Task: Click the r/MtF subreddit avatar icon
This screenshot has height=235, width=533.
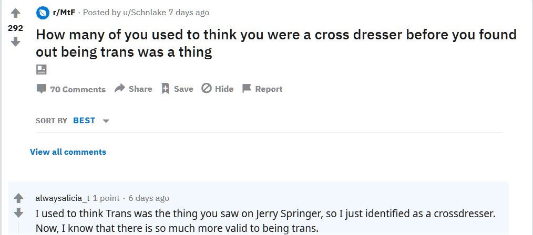Action: click(x=43, y=13)
